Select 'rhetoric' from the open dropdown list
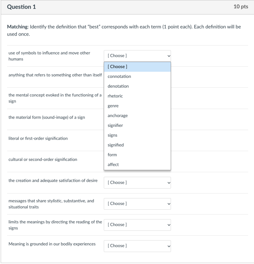 pos(137,96)
